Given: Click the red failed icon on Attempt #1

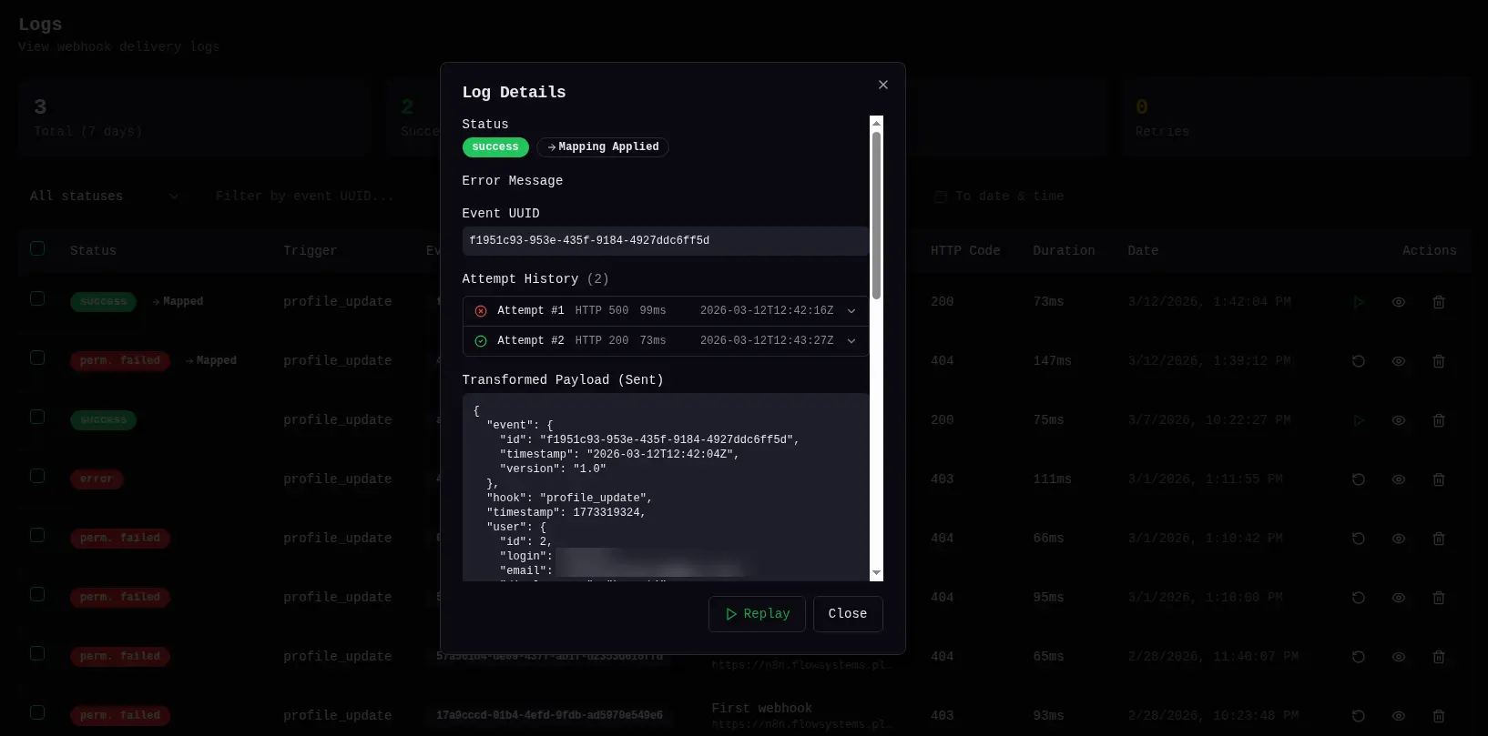Looking at the screenshot, I should [481, 311].
